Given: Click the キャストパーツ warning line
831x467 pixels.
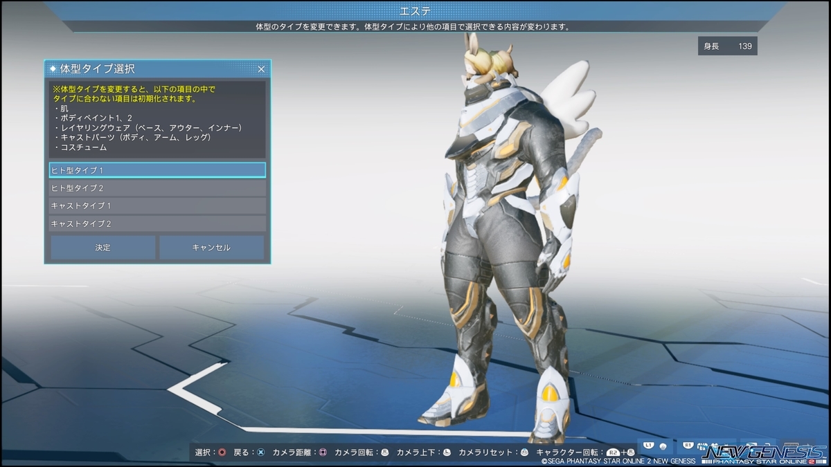Looking at the screenshot, I should pos(132,138).
